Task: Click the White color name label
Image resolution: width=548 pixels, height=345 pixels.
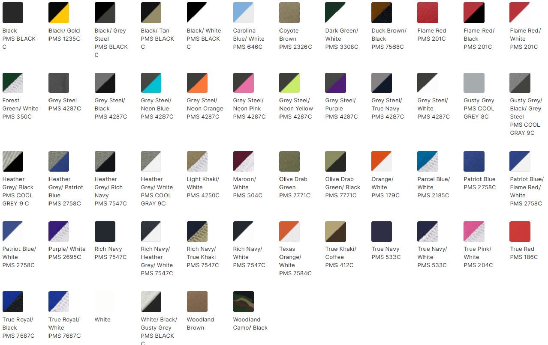Action: (x=102, y=319)
